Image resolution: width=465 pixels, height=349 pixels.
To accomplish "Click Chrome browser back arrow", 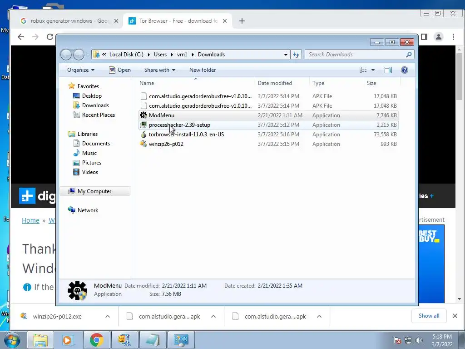I will click(21, 37).
